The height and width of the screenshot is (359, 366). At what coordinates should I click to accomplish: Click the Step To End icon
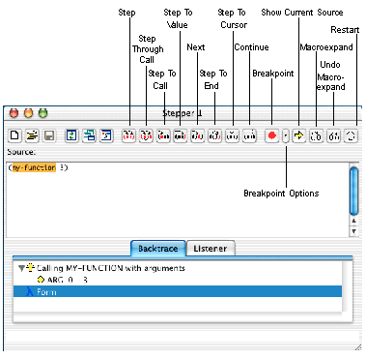coord(214,135)
